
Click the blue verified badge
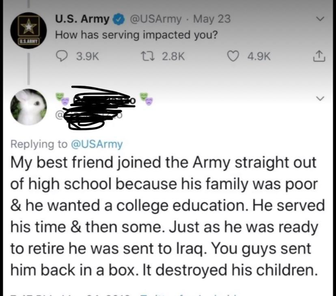(118, 19)
